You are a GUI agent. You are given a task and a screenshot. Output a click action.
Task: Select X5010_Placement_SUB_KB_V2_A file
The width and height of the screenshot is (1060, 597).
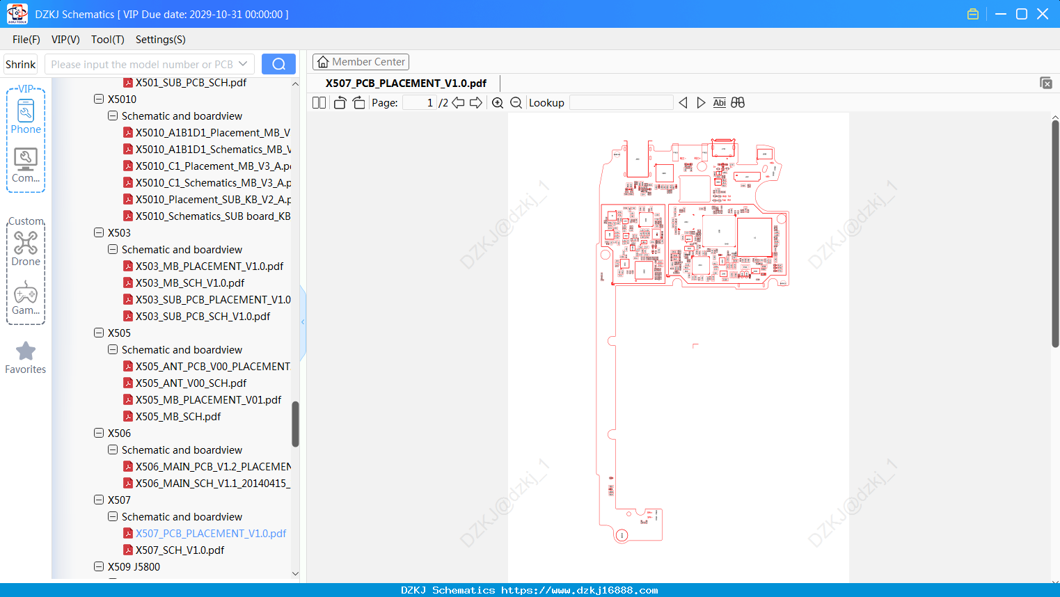[207, 199]
